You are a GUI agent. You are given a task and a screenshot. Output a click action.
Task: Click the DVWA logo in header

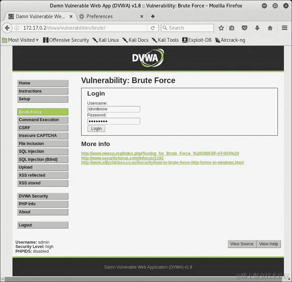[x=148, y=58]
